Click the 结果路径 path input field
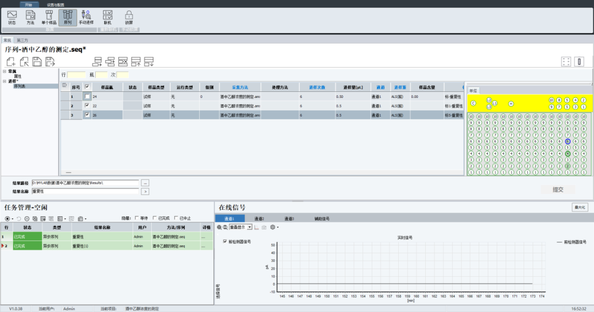The height and width of the screenshot is (312, 594). point(85,183)
